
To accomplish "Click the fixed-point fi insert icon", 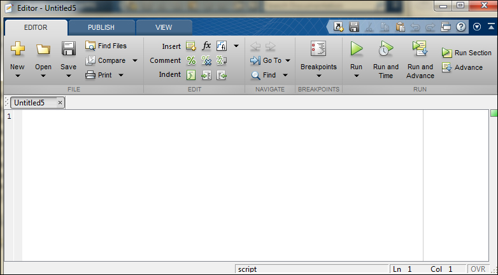I will [222, 46].
